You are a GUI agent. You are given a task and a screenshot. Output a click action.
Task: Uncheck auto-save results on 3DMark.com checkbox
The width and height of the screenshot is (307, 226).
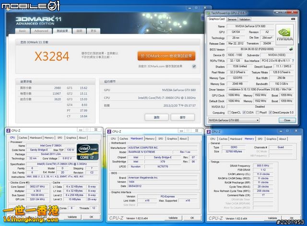tap(194, 67)
